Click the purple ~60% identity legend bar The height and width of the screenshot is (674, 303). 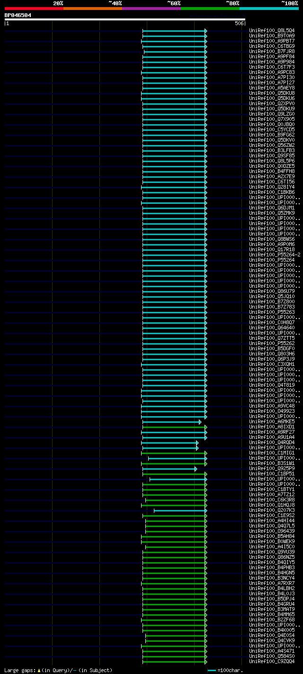coord(151,8)
